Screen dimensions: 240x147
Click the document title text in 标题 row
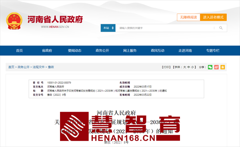click(107, 91)
